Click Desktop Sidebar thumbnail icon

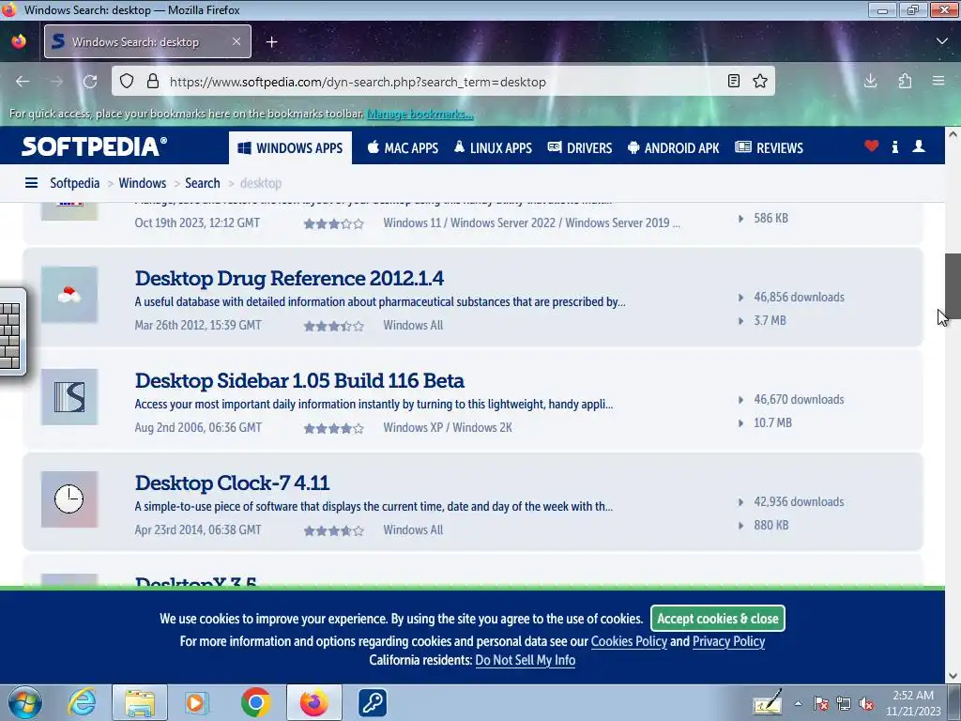[x=69, y=397]
